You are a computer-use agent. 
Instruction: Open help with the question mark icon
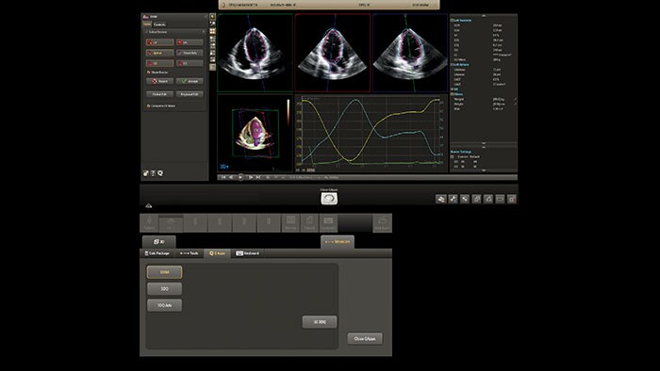153,173
